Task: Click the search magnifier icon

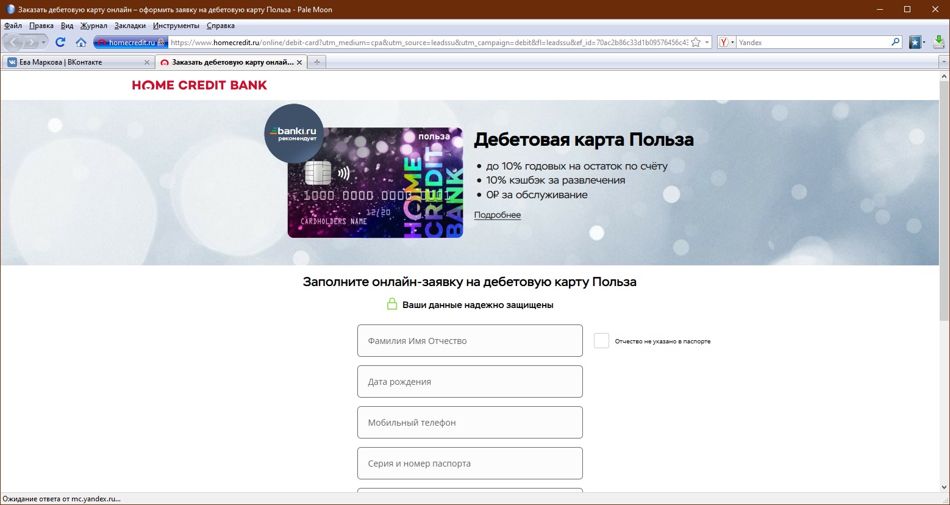Action: 895,42
